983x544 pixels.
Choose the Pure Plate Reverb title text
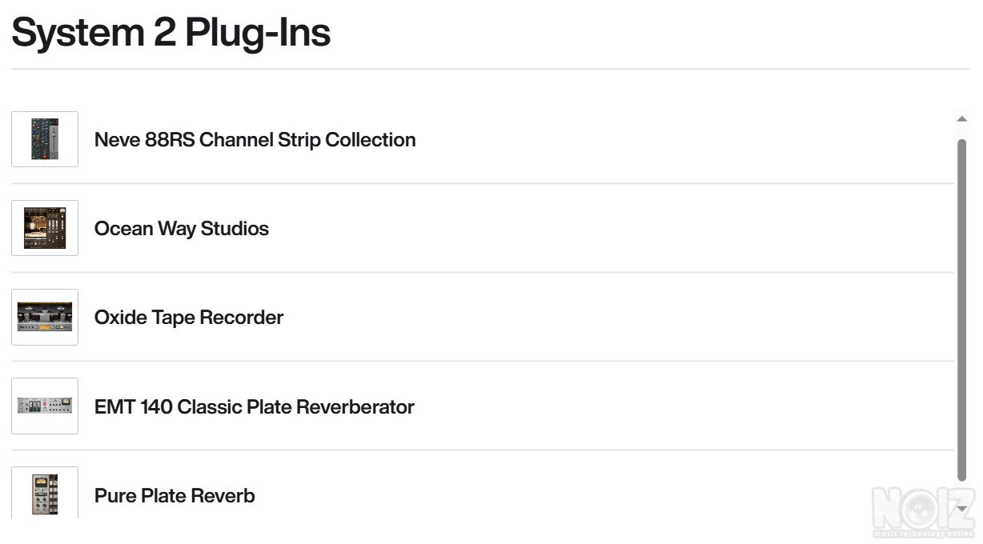[175, 496]
